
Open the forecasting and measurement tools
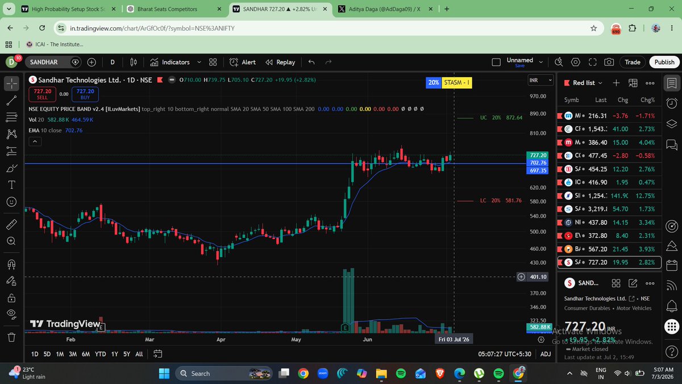[x=11, y=151]
